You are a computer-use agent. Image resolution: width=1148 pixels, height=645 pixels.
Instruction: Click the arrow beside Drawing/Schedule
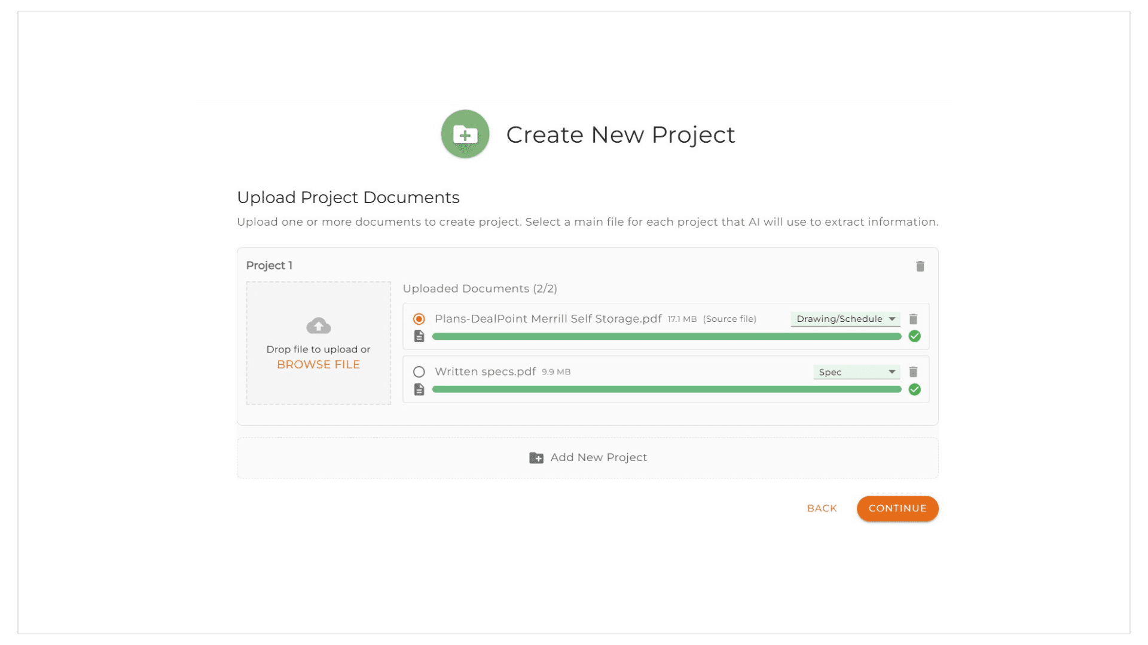click(x=891, y=319)
